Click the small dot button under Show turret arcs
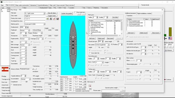This screenshot has height=98, width=175. [x=79, y=14]
